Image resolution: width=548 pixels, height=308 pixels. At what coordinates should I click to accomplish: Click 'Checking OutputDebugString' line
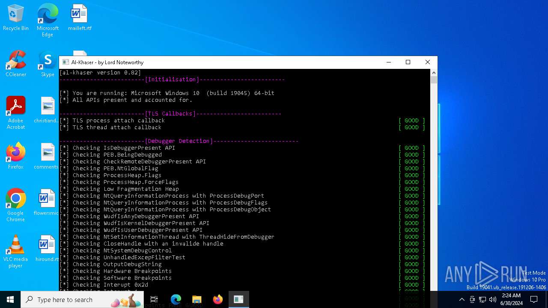coord(110,264)
